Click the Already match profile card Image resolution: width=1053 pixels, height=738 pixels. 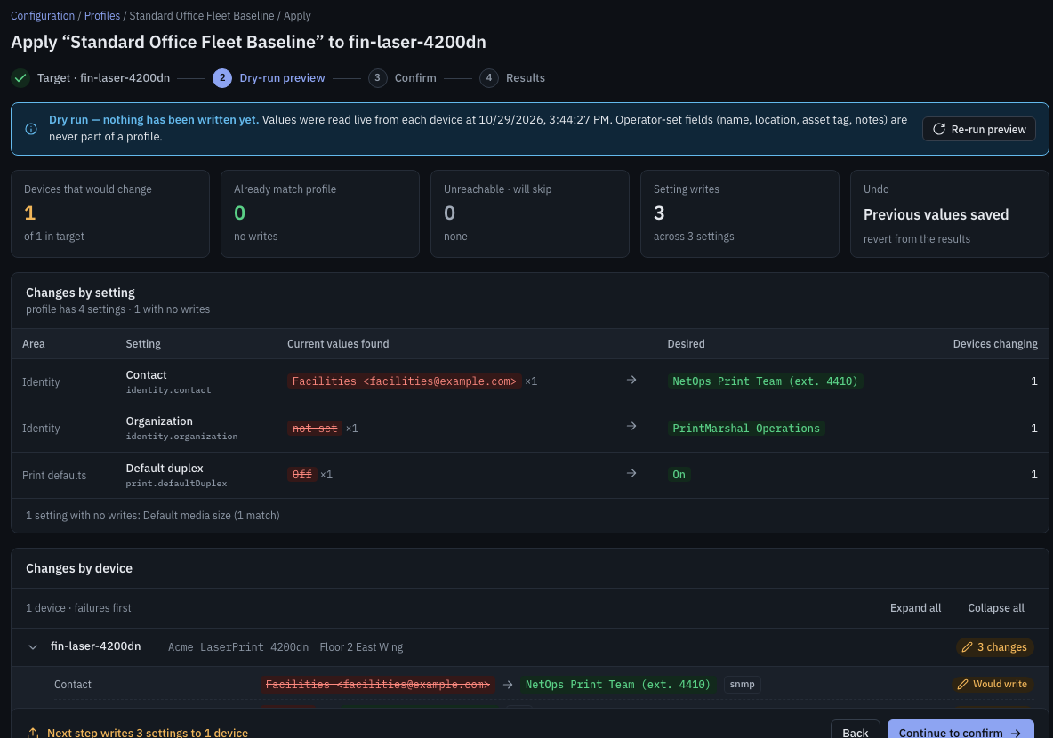pyautogui.click(x=319, y=213)
